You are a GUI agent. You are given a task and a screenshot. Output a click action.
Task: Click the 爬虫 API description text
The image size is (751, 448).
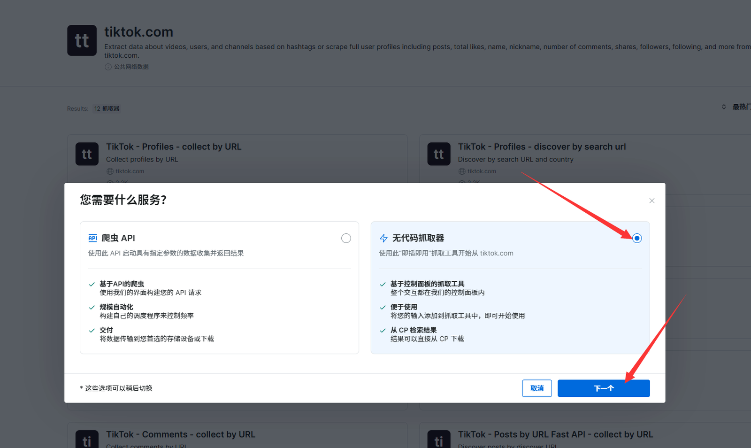coord(166,253)
